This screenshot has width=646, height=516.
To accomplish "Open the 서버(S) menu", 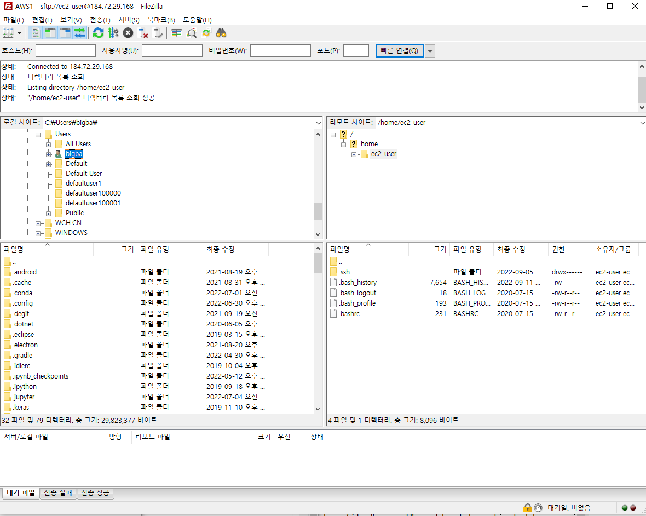I will pyautogui.click(x=129, y=20).
